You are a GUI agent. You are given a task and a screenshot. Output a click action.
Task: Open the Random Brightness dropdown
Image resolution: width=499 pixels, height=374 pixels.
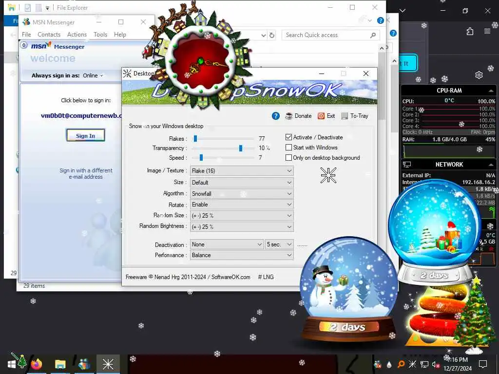point(242,227)
